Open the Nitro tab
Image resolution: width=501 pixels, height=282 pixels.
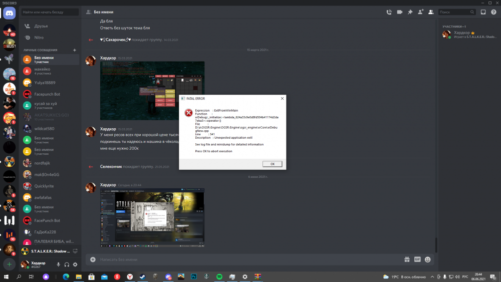point(39,38)
